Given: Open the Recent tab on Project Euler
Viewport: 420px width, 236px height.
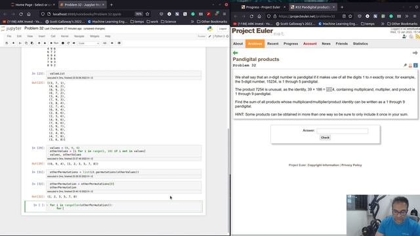Looking at the screenshot, I should 273,44.
